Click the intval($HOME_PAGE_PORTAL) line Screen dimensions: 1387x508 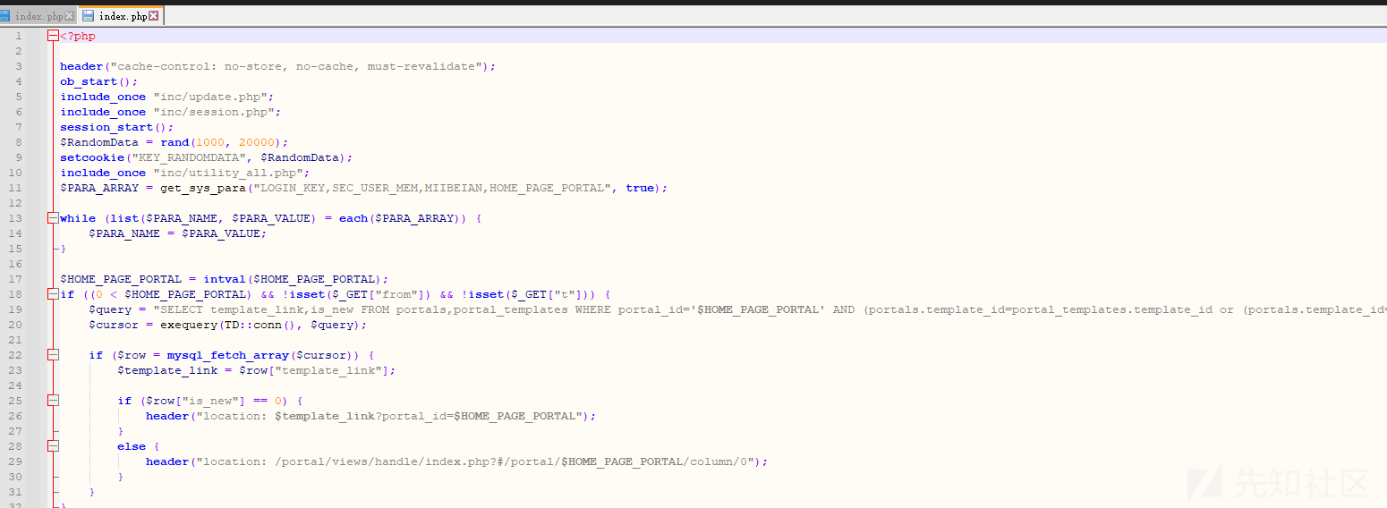coord(225,279)
